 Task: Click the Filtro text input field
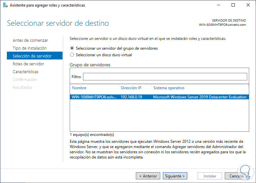(x=165, y=76)
